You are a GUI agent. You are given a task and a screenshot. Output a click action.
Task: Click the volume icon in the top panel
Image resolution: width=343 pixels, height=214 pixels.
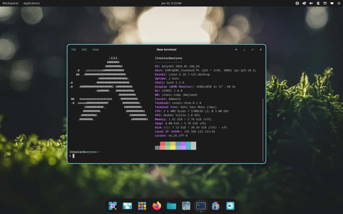tap(311, 3)
